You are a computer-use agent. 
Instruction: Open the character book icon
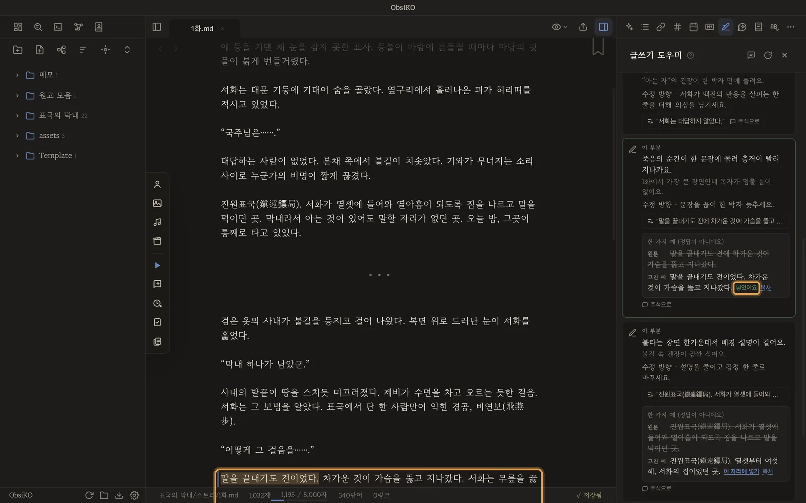tap(99, 27)
